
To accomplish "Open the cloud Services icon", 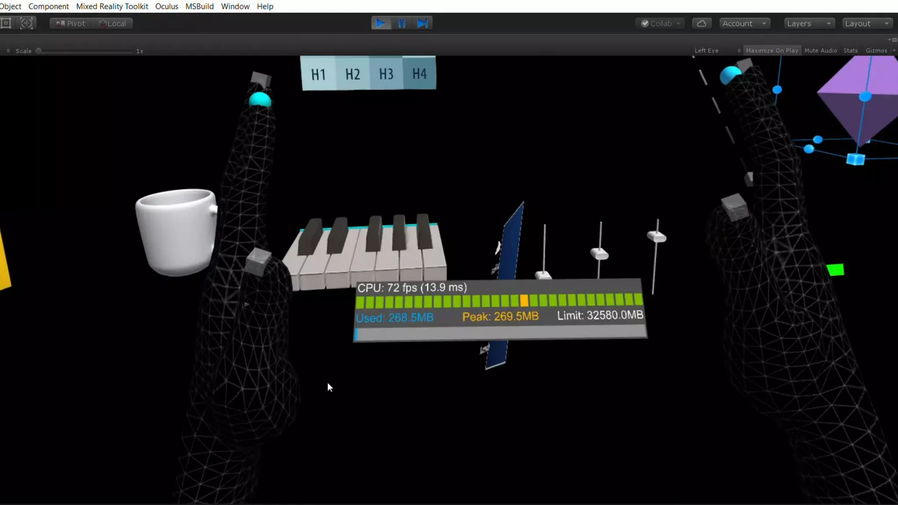I will coord(702,24).
